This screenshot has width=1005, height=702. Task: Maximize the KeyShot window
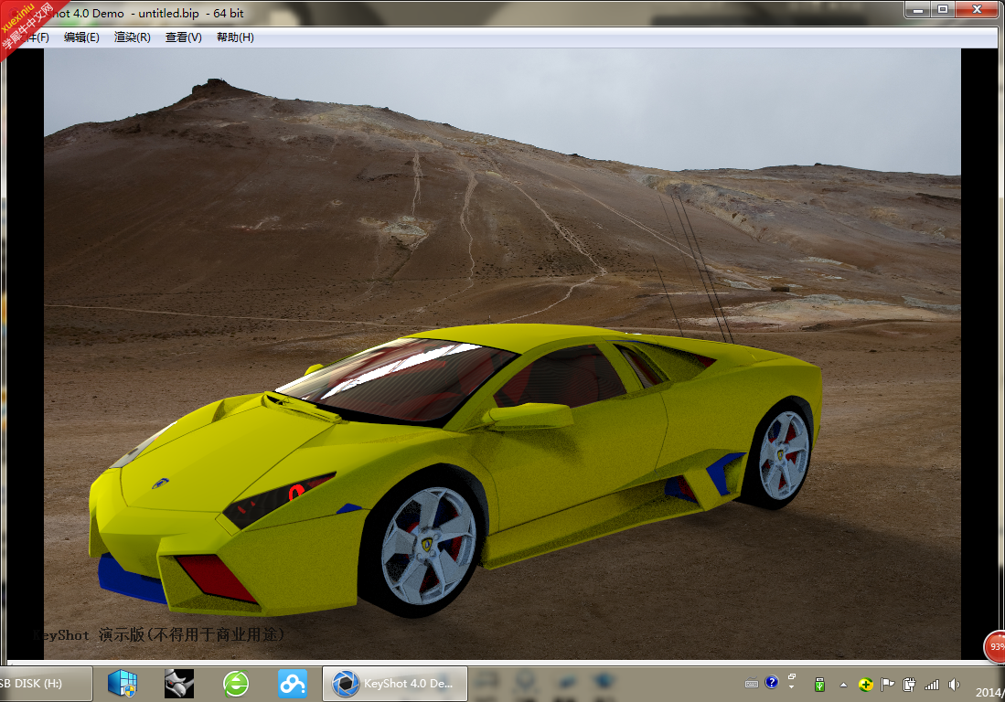(x=943, y=9)
